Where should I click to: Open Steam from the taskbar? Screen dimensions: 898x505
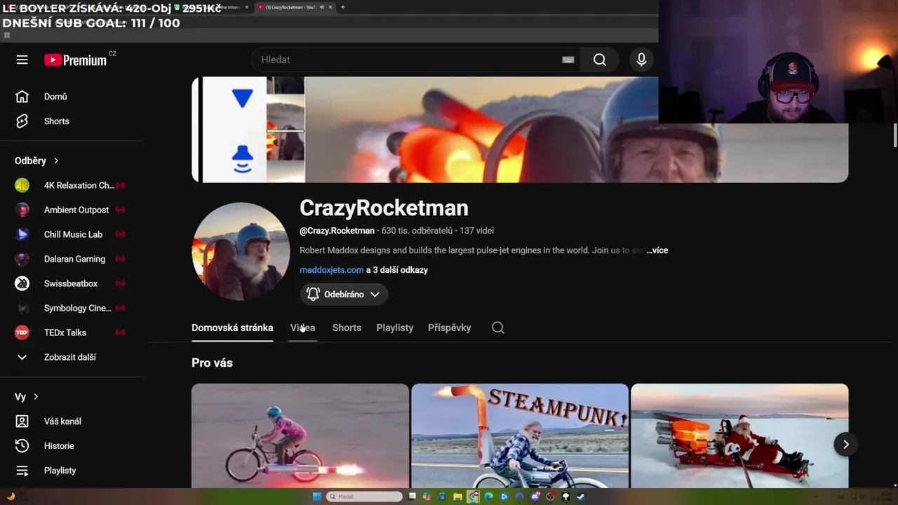581,497
